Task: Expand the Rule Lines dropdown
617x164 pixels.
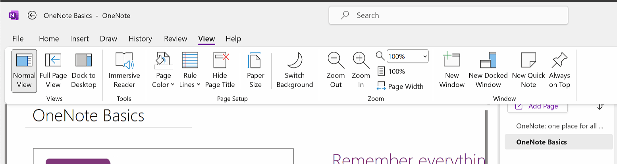Action: click(x=190, y=71)
